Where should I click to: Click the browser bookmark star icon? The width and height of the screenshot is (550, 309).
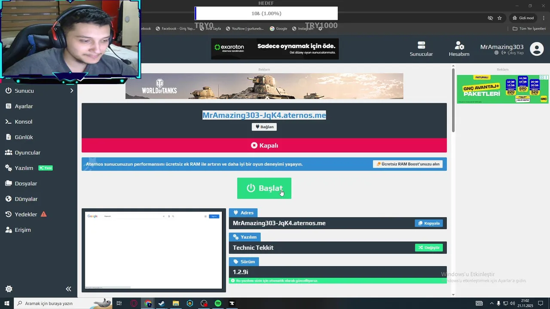[499, 18]
